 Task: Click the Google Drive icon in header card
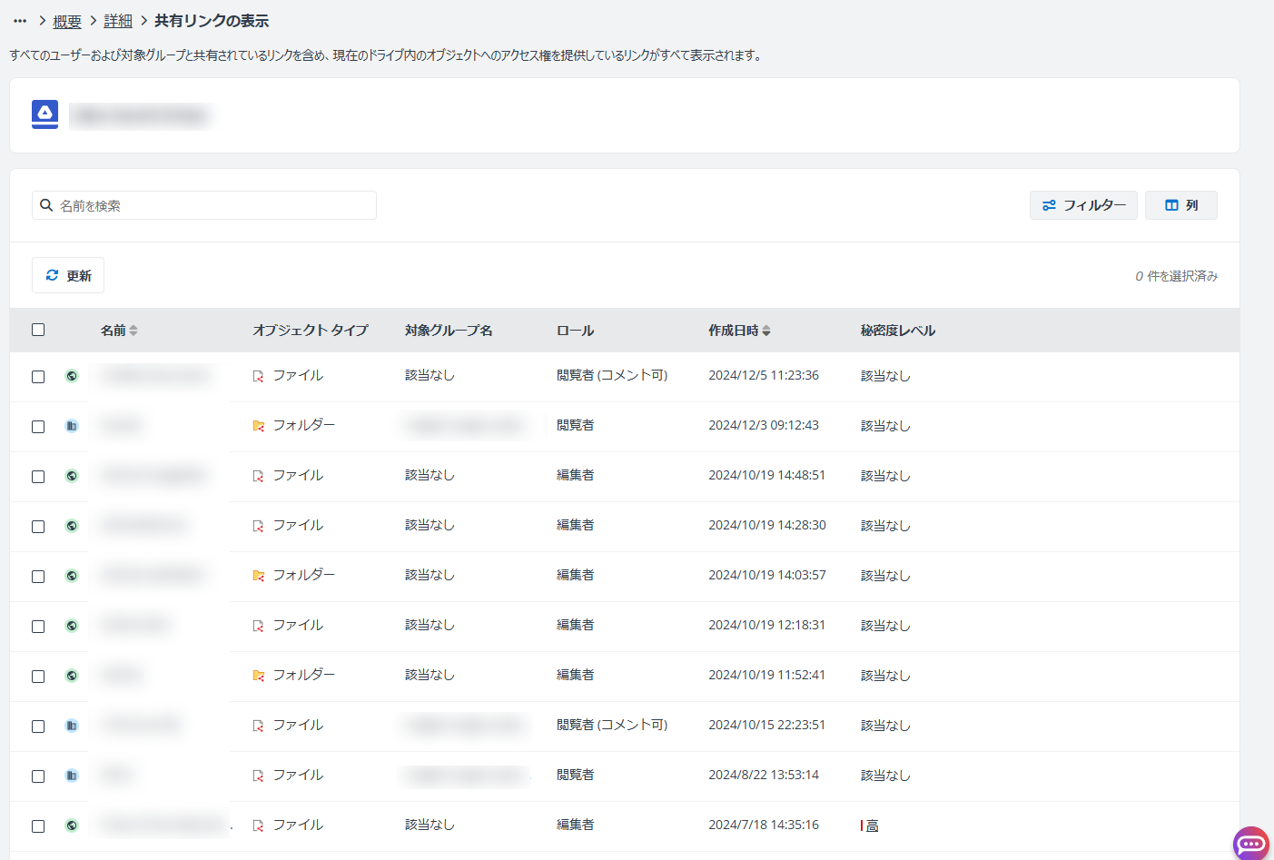point(44,114)
